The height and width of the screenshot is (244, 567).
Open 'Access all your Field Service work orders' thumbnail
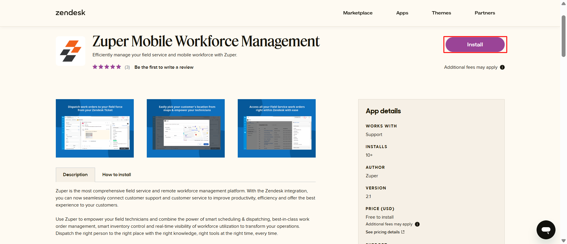coord(277,128)
